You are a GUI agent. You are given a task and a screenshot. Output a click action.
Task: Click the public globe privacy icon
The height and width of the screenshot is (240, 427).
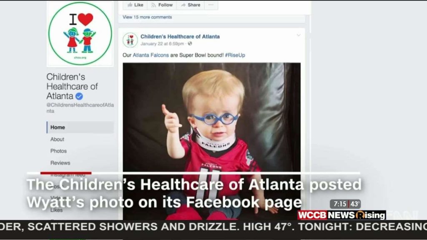pyautogui.click(x=190, y=43)
